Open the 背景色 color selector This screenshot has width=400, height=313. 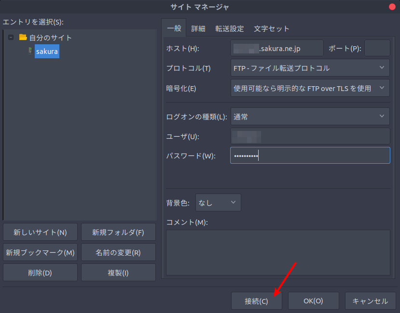click(x=218, y=202)
